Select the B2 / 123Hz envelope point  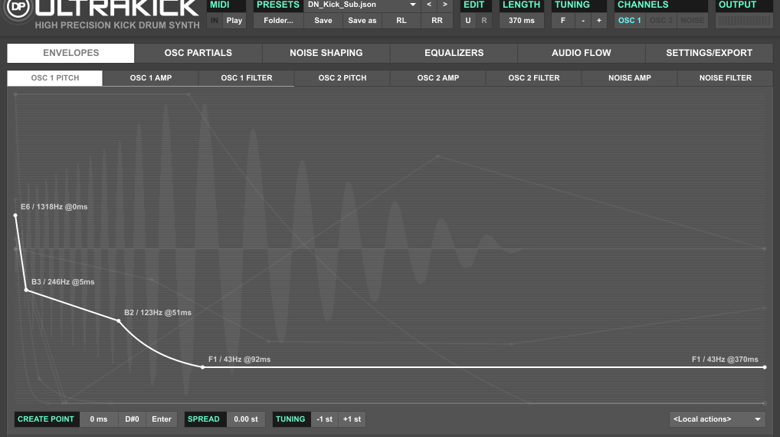(x=119, y=320)
